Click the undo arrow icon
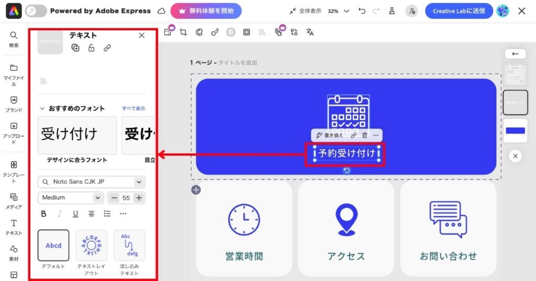 coord(362,11)
